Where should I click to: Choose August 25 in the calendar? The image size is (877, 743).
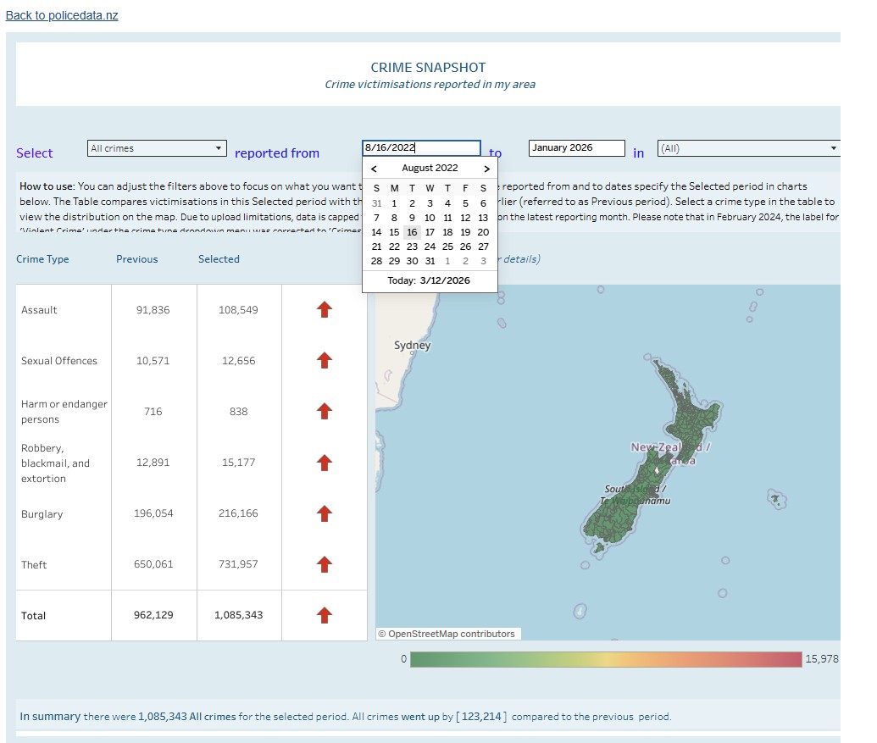pos(447,247)
